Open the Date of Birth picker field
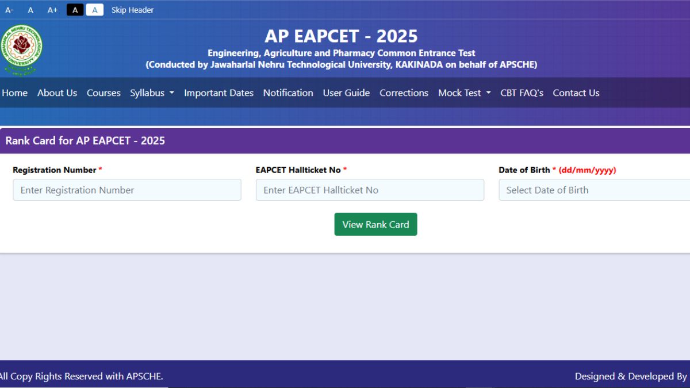 [594, 190]
